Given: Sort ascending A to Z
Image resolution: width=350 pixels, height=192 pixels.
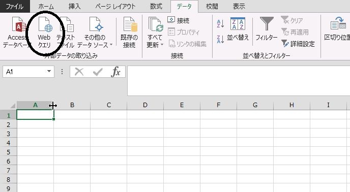Looking at the screenshot, I should click(x=220, y=24).
